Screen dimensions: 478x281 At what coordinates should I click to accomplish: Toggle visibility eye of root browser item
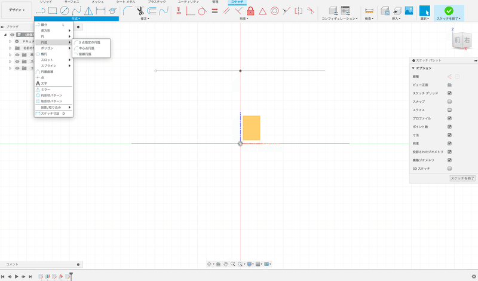12,35
